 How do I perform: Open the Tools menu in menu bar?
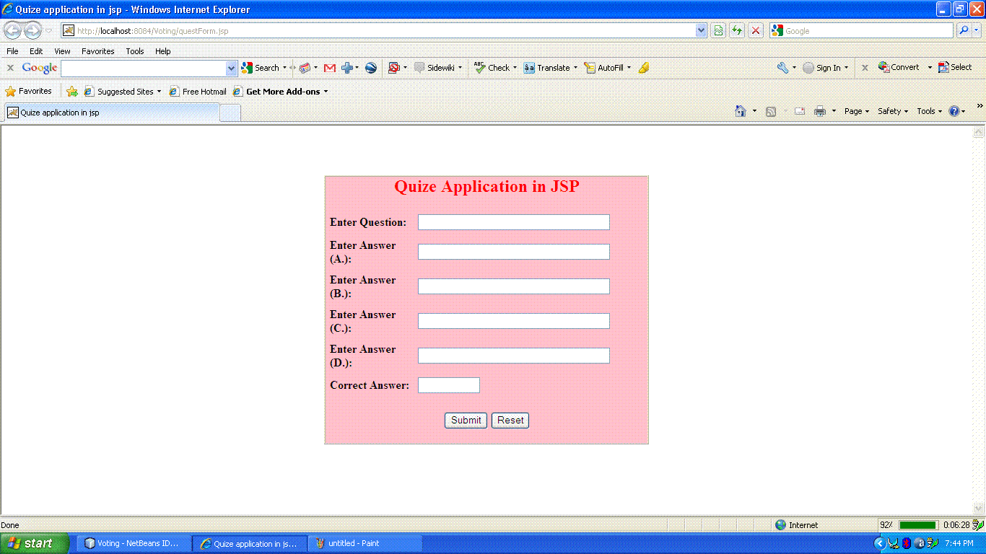135,51
